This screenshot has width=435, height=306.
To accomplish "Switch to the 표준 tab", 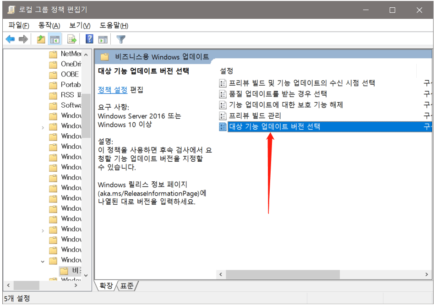I will (127, 286).
